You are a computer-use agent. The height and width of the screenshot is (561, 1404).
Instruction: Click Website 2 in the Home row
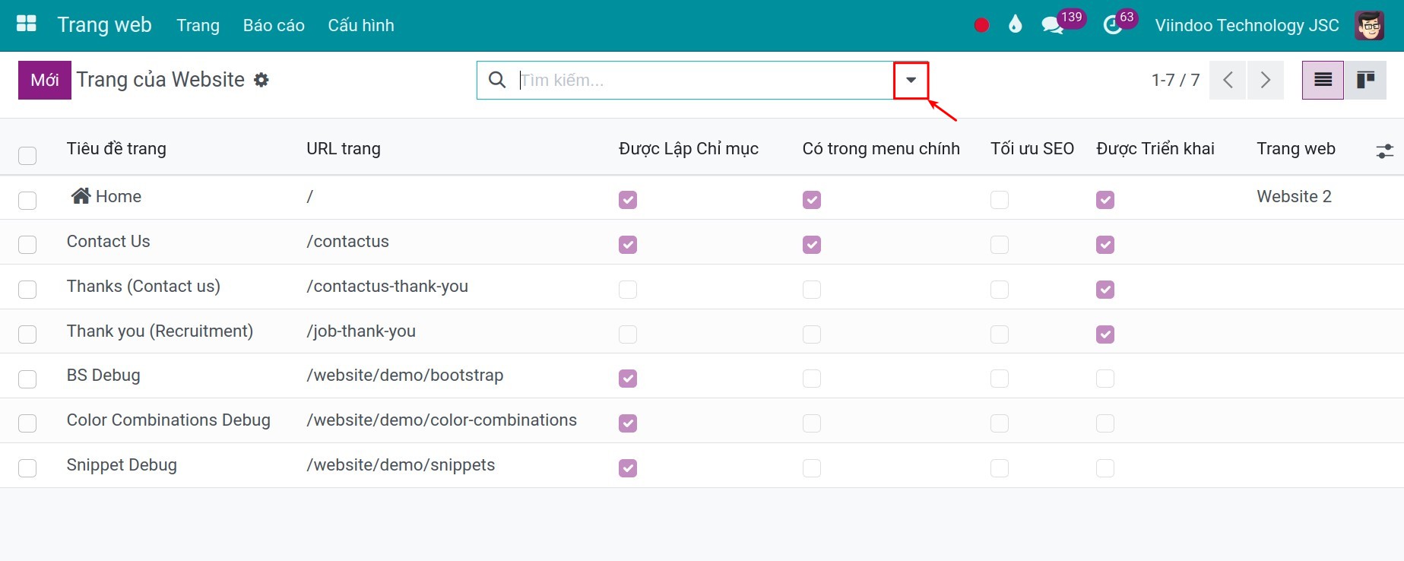tap(1294, 196)
